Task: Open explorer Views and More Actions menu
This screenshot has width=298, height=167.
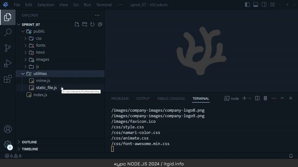Action: (97, 15)
